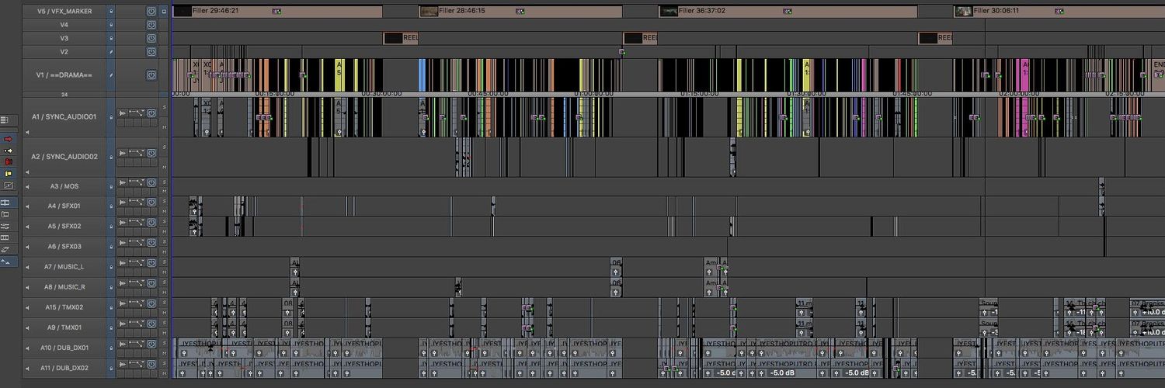Select the V5 / VFX_MARKER track button

coord(65,12)
